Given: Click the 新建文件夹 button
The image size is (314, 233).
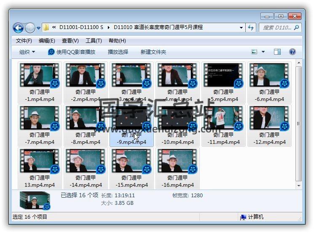Looking at the screenshot, I should 153,52.
